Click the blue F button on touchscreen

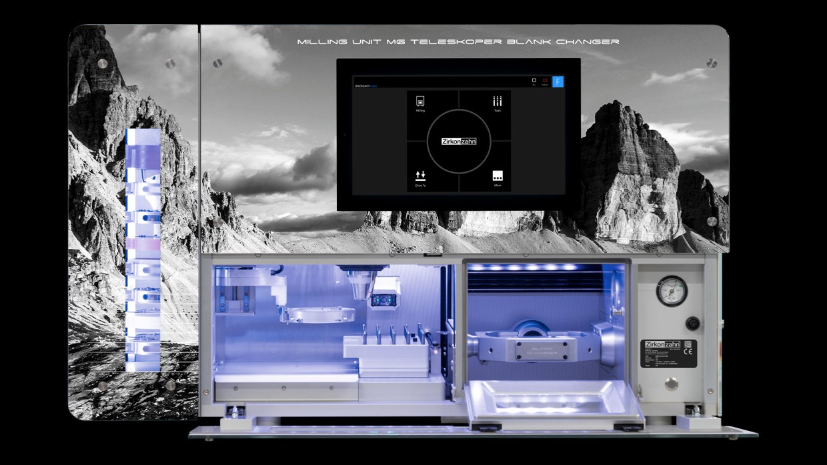pyautogui.click(x=558, y=81)
